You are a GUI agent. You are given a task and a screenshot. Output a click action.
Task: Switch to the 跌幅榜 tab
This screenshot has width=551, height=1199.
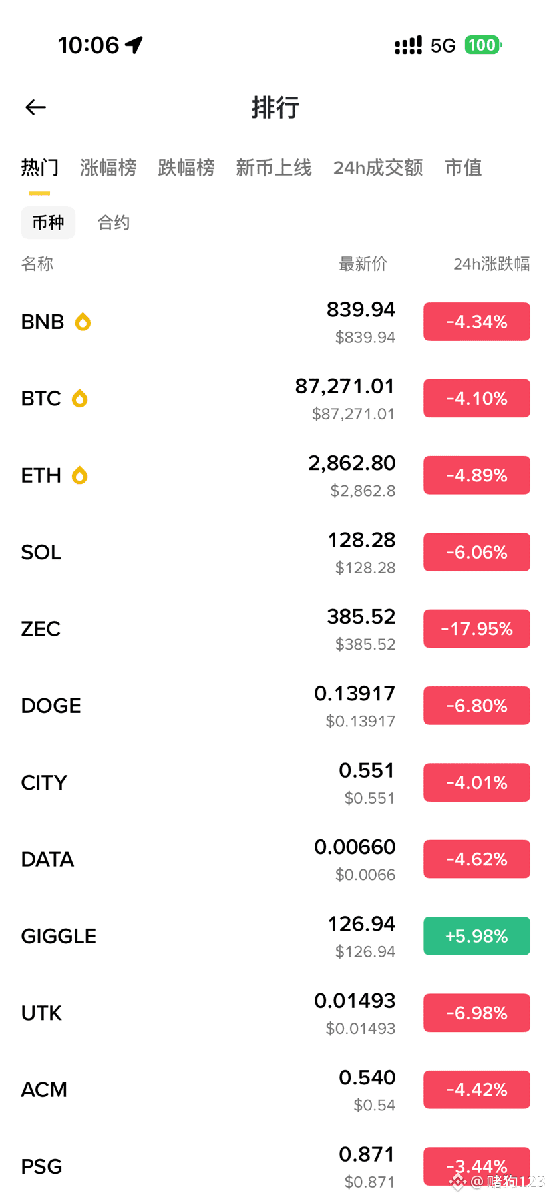186,168
